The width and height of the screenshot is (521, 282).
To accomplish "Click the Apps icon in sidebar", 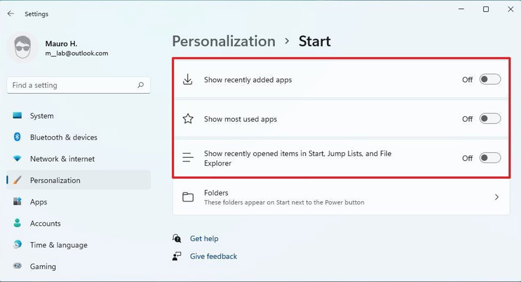I will 17,202.
